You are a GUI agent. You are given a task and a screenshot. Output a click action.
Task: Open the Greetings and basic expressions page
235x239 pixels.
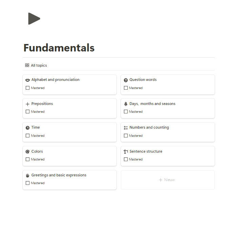coord(59,175)
